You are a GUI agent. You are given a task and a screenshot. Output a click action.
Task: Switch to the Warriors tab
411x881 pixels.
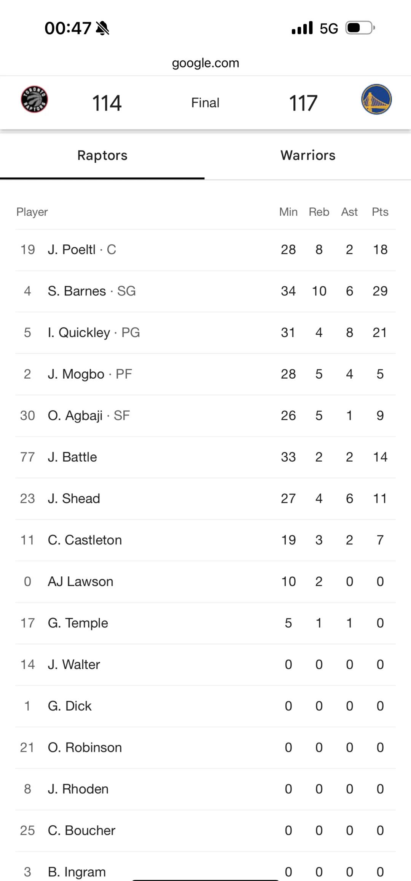point(308,156)
